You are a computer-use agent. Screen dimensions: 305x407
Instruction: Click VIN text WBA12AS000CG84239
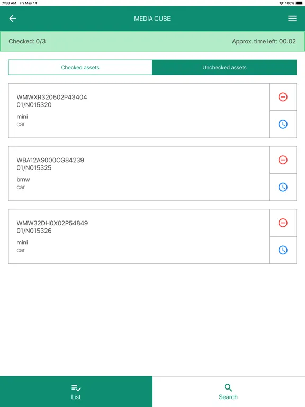(50, 160)
